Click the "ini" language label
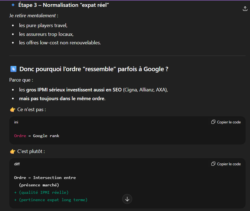This screenshot has width=250, height=211. (x=16, y=122)
